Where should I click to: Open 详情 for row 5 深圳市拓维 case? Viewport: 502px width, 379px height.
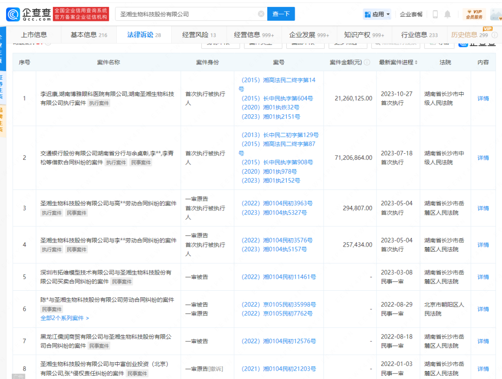(x=483, y=277)
